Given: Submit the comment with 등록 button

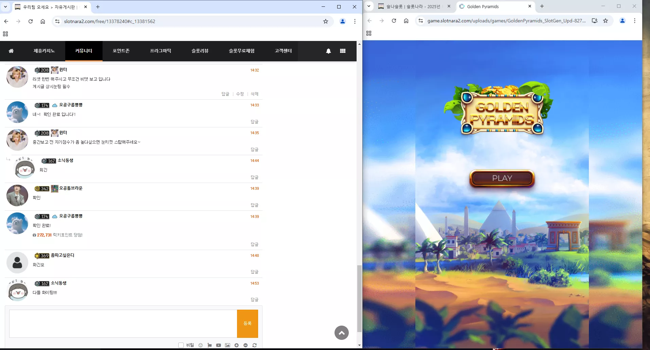Looking at the screenshot, I should [x=248, y=324].
